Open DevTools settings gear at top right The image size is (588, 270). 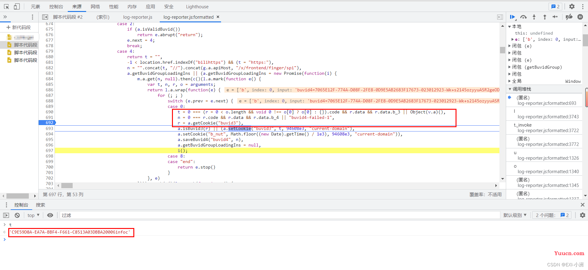572,6
